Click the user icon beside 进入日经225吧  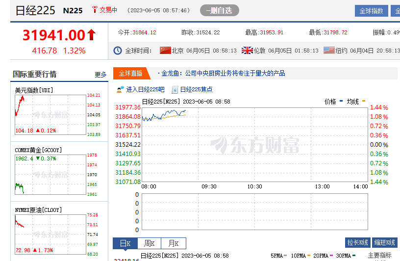(120, 90)
